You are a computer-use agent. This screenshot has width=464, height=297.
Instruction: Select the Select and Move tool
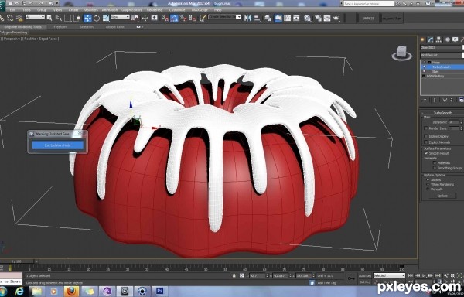click(87, 19)
